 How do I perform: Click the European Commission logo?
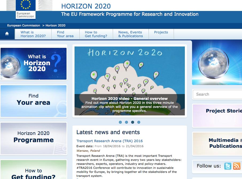(x=26, y=10)
